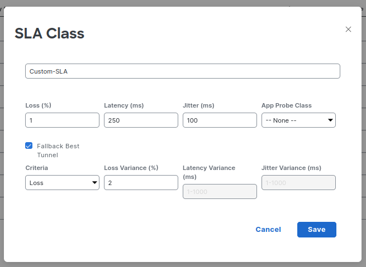Click the "Jitter (ms)" field label
366x267 pixels.
[198, 105]
